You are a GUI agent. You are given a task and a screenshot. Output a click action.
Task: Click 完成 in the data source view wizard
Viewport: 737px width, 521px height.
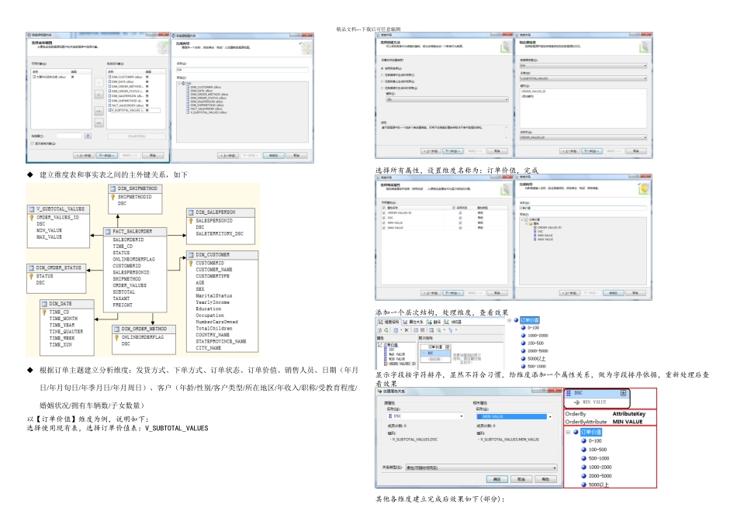pyautogui.click(x=272, y=155)
